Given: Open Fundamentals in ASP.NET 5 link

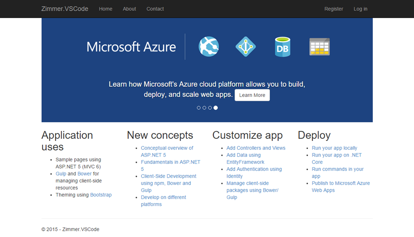Looking at the screenshot, I should click(170, 165).
